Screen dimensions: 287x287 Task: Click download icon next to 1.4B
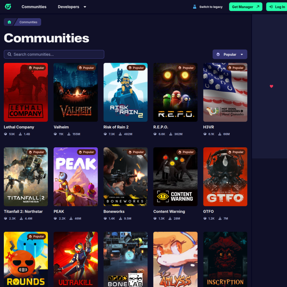[x=20, y=134]
